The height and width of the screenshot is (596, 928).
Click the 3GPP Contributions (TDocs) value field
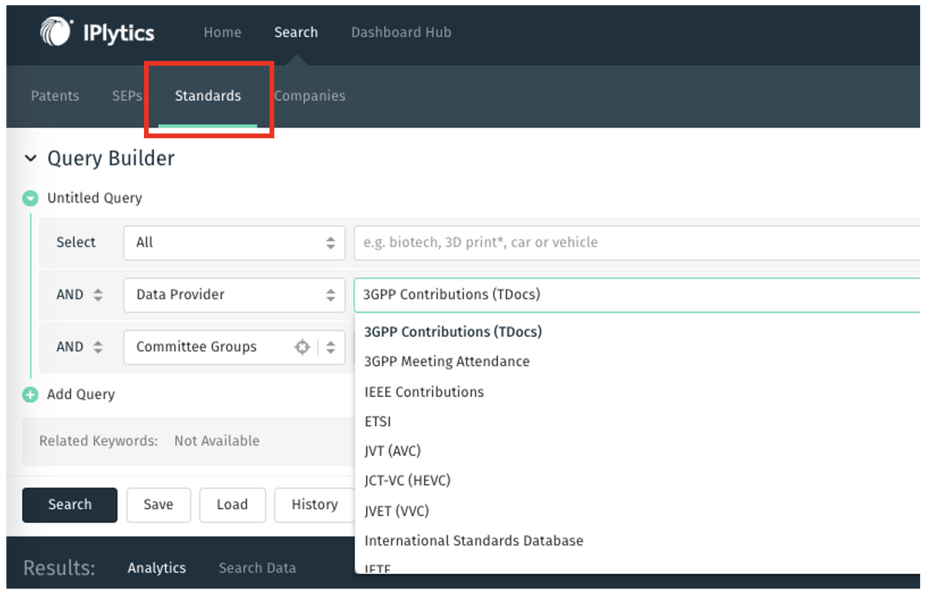(637, 295)
